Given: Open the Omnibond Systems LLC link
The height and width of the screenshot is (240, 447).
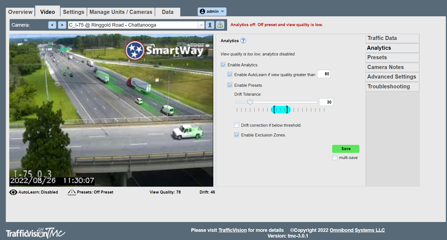Looking at the screenshot, I should tap(357, 230).
